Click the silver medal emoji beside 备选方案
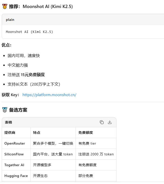Viewport: 164px width, 184px height. click(5, 110)
